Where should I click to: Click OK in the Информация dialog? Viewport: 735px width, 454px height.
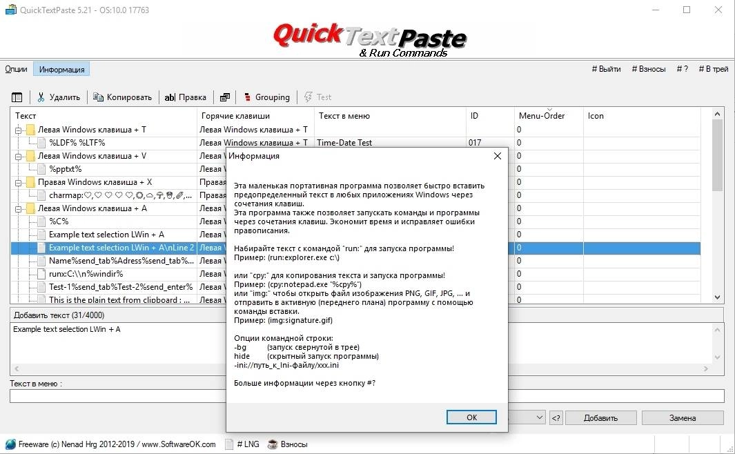point(471,417)
